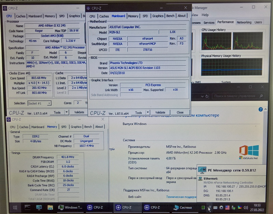Open control panel address history chevron
This screenshot has width=273, height=214.
point(202,96)
